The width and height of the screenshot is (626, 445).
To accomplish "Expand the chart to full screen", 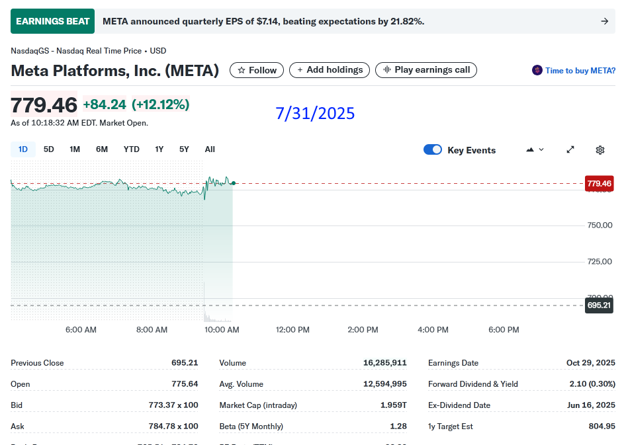I will (x=570, y=149).
